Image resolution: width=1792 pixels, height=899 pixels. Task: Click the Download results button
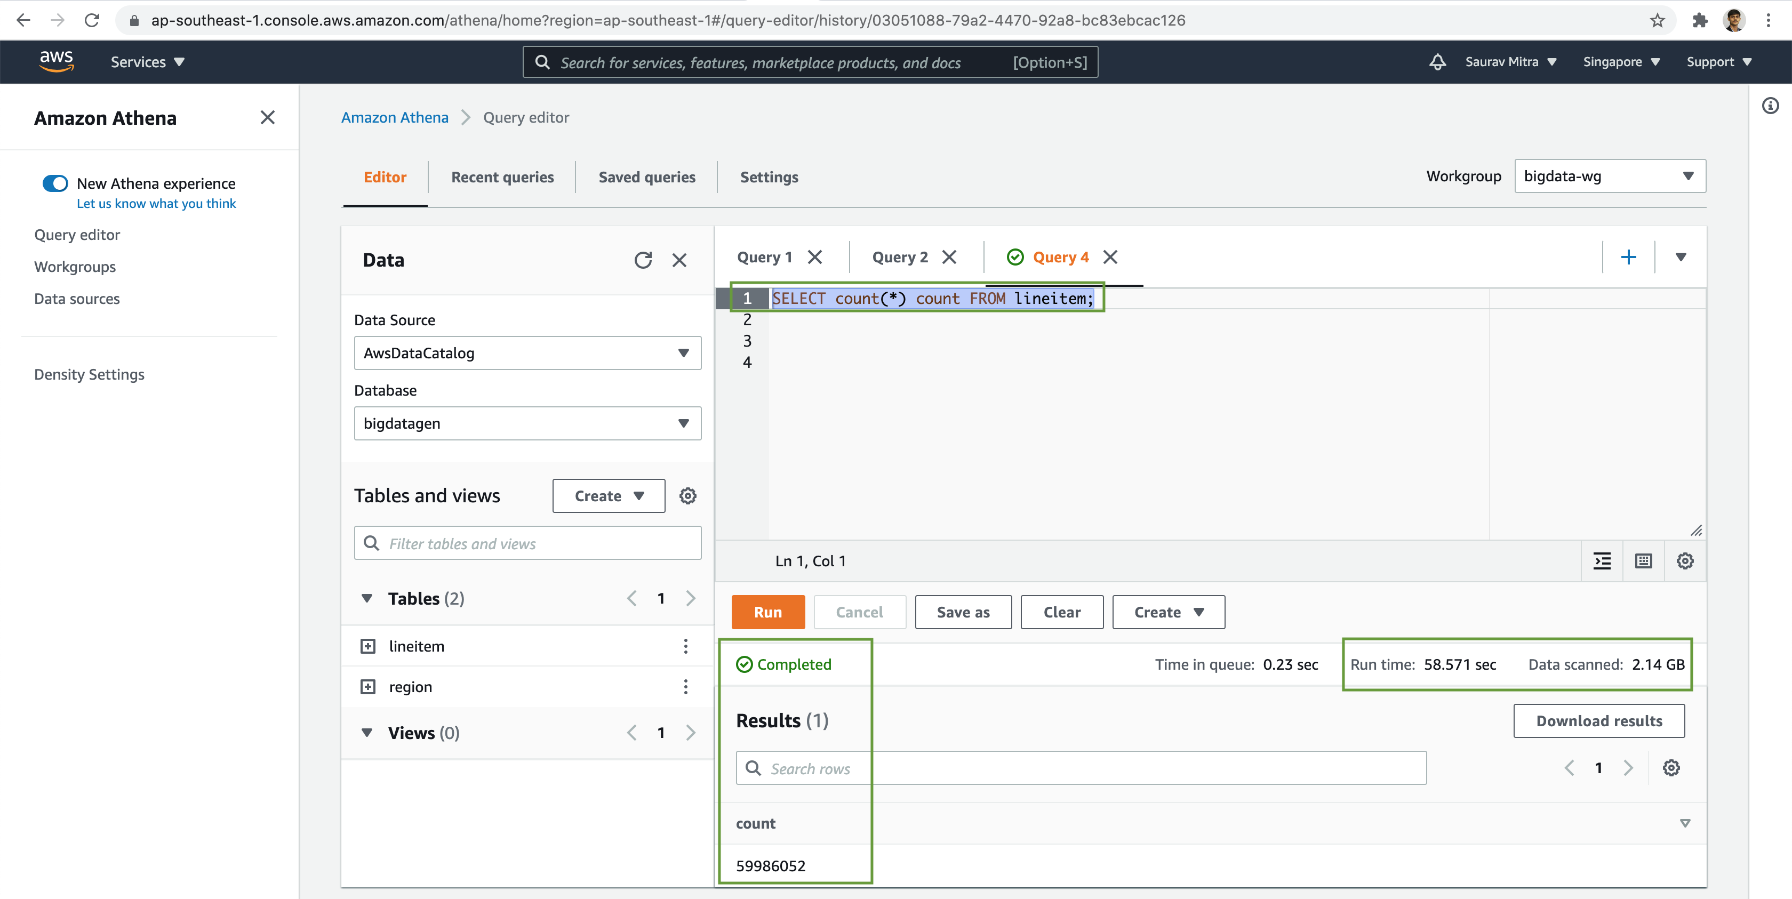pyautogui.click(x=1598, y=721)
